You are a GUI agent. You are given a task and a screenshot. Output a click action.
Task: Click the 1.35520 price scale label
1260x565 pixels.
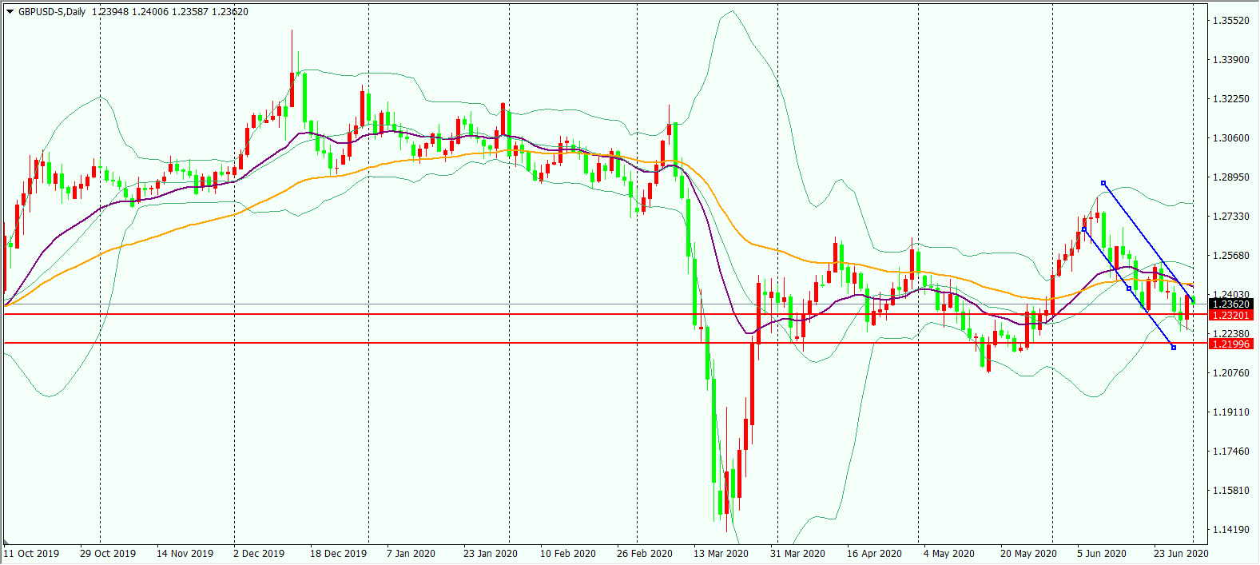point(1231,20)
